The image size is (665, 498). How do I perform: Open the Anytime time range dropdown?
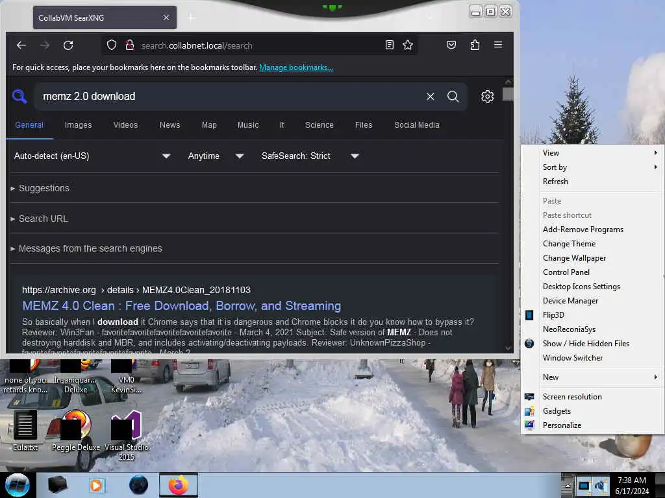(216, 156)
